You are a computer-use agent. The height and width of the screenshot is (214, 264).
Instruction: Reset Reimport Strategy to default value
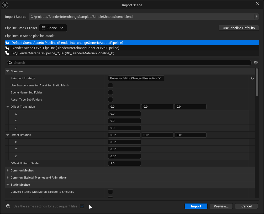[252, 78]
